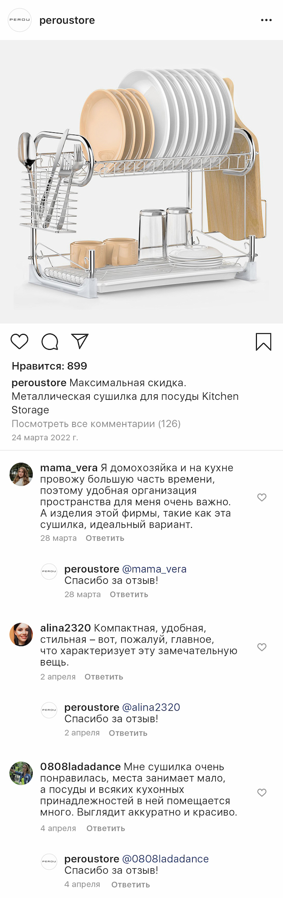View the 899 likes list
283x898 pixels.
pyautogui.click(x=50, y=366)
